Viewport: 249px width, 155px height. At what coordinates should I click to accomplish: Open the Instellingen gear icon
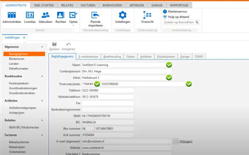pyautogui.click(x=122, y=15)
